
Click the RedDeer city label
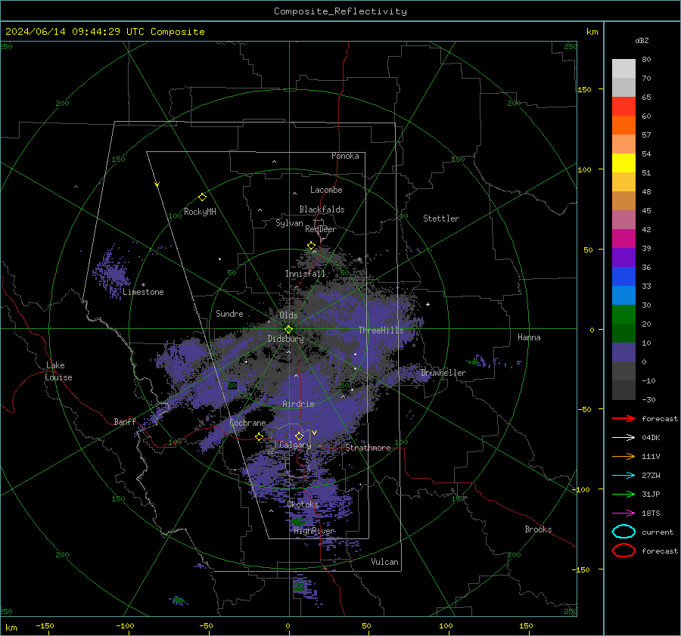point(321,229)
